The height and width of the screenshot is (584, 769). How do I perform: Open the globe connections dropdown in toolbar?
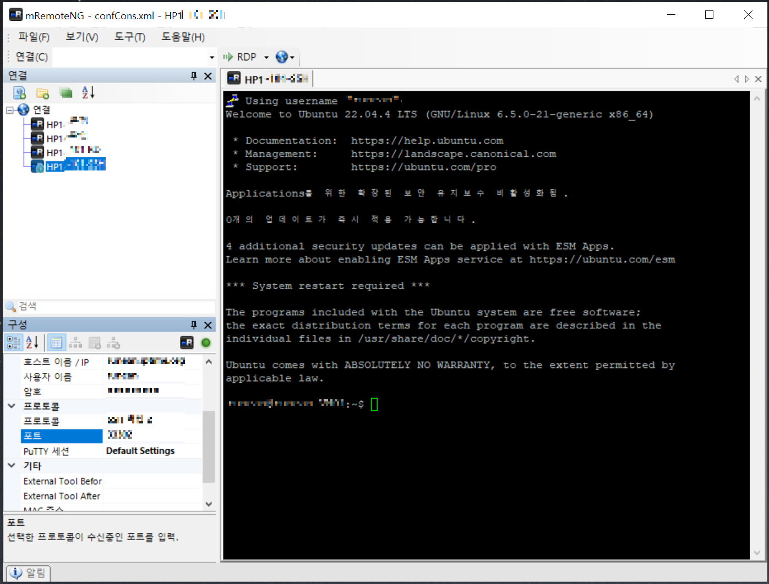coord(285,57)
